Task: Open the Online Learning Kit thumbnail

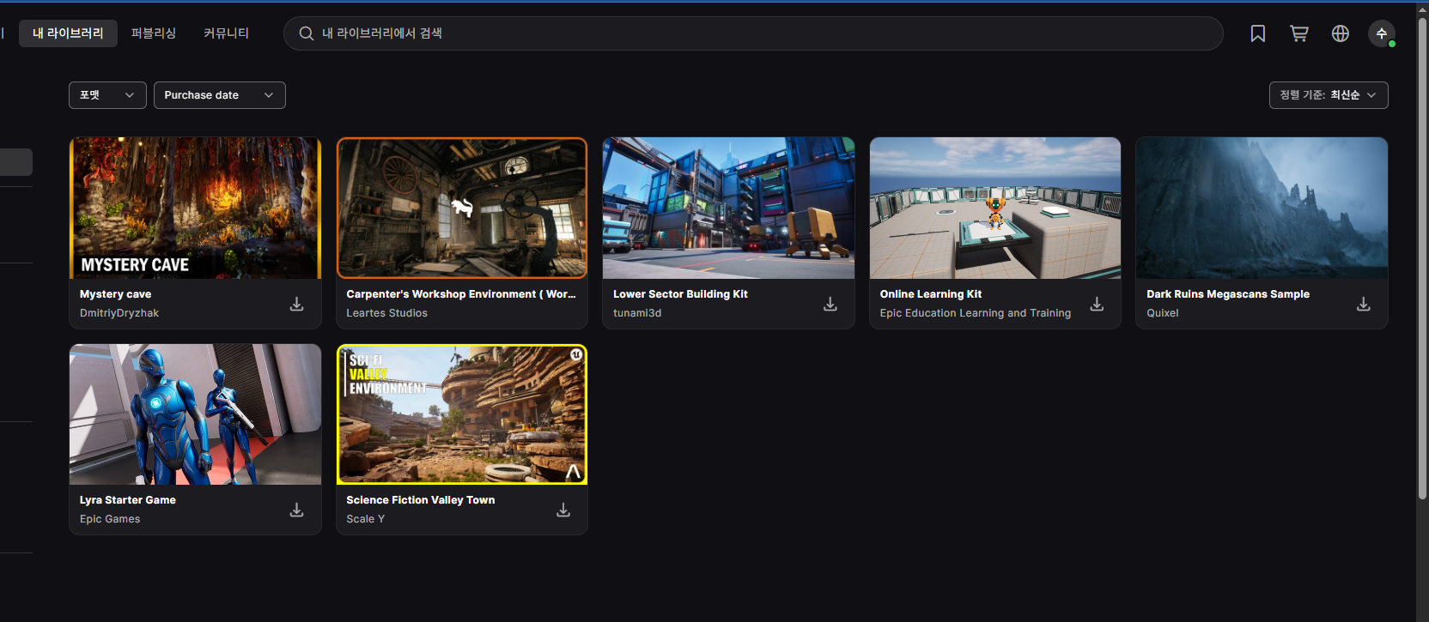Action: pyautogui.click(x=995, y=208)
